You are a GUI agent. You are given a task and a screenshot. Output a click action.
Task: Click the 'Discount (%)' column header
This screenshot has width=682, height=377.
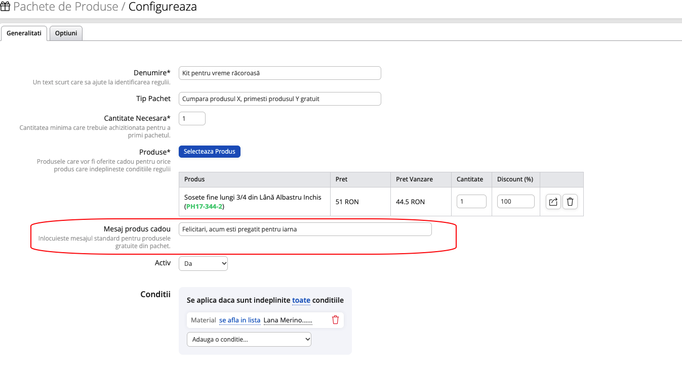(x=515, y=179)
